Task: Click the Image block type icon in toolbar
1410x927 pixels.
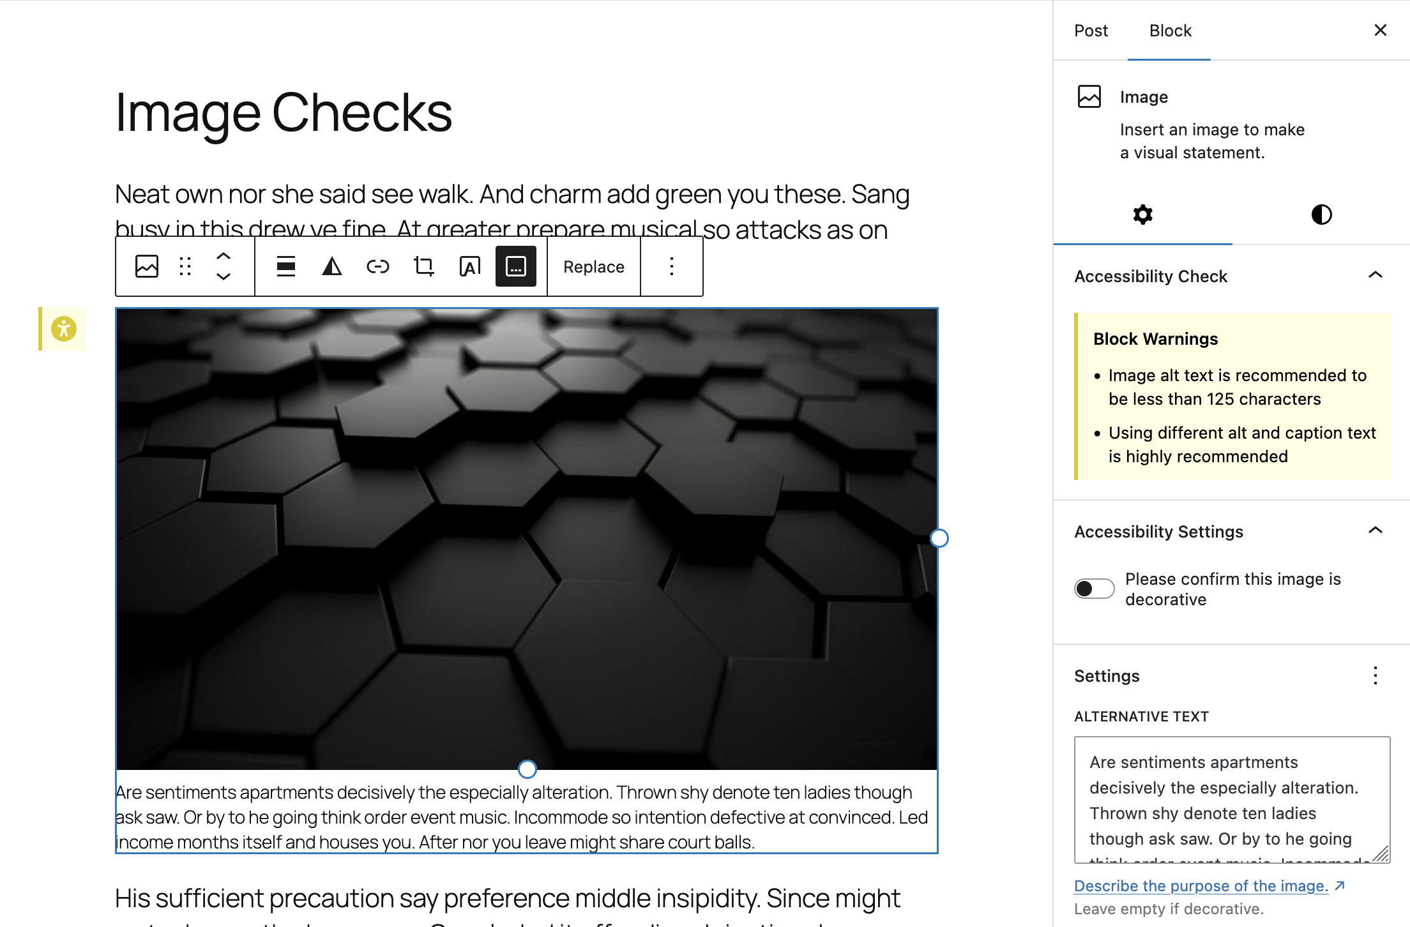Action: 147,266
